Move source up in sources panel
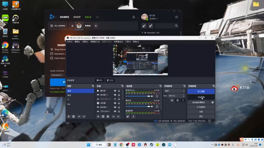 click(x=114, y=116)
